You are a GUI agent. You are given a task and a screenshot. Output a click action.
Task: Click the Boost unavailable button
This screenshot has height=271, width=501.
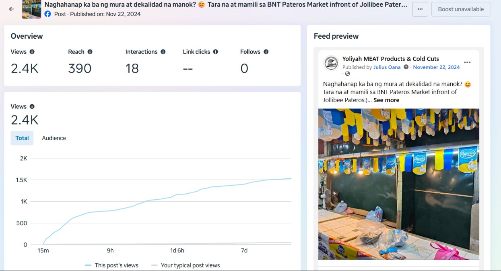point(461,9)
